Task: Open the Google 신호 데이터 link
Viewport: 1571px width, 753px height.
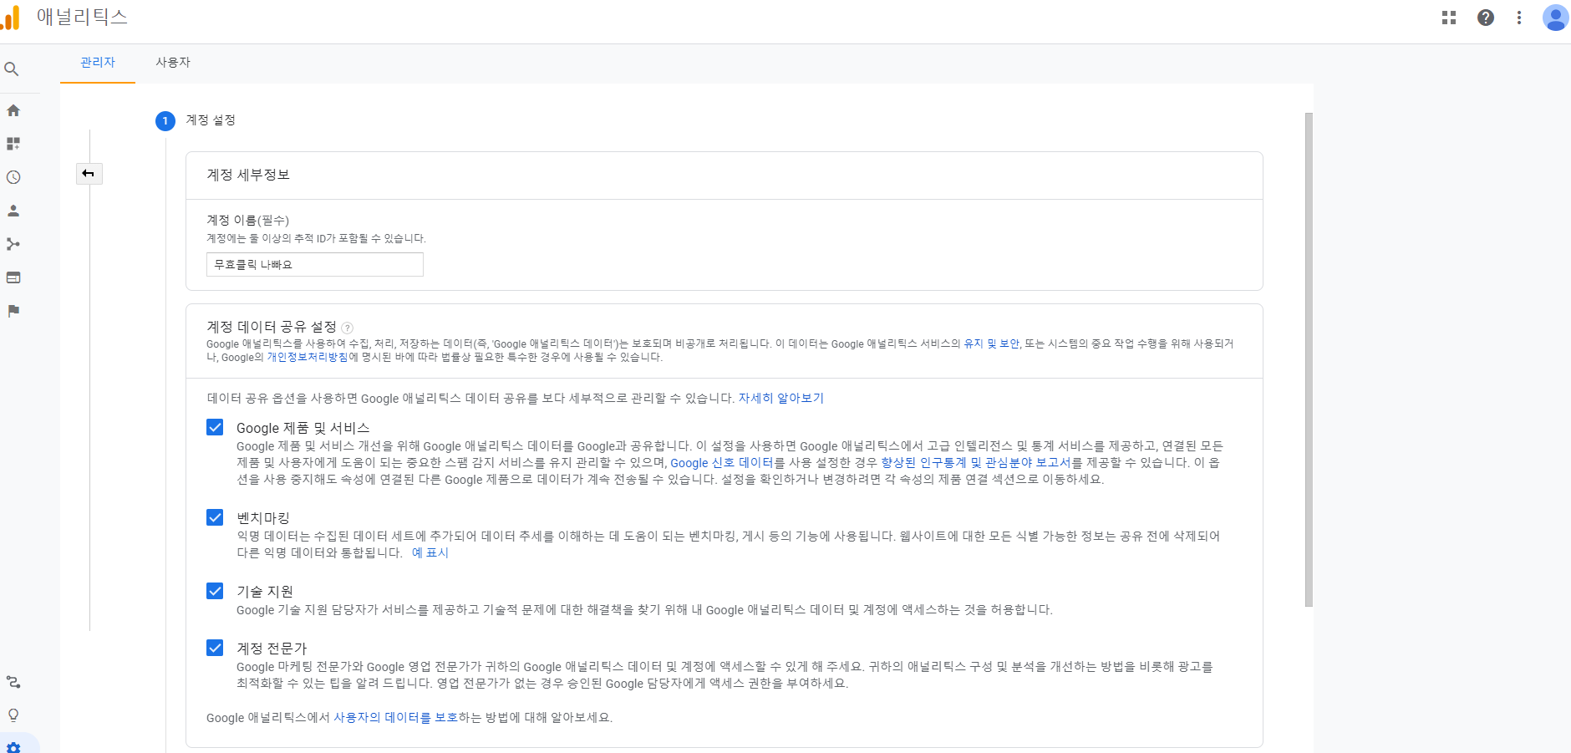Action: pos(722,462)
